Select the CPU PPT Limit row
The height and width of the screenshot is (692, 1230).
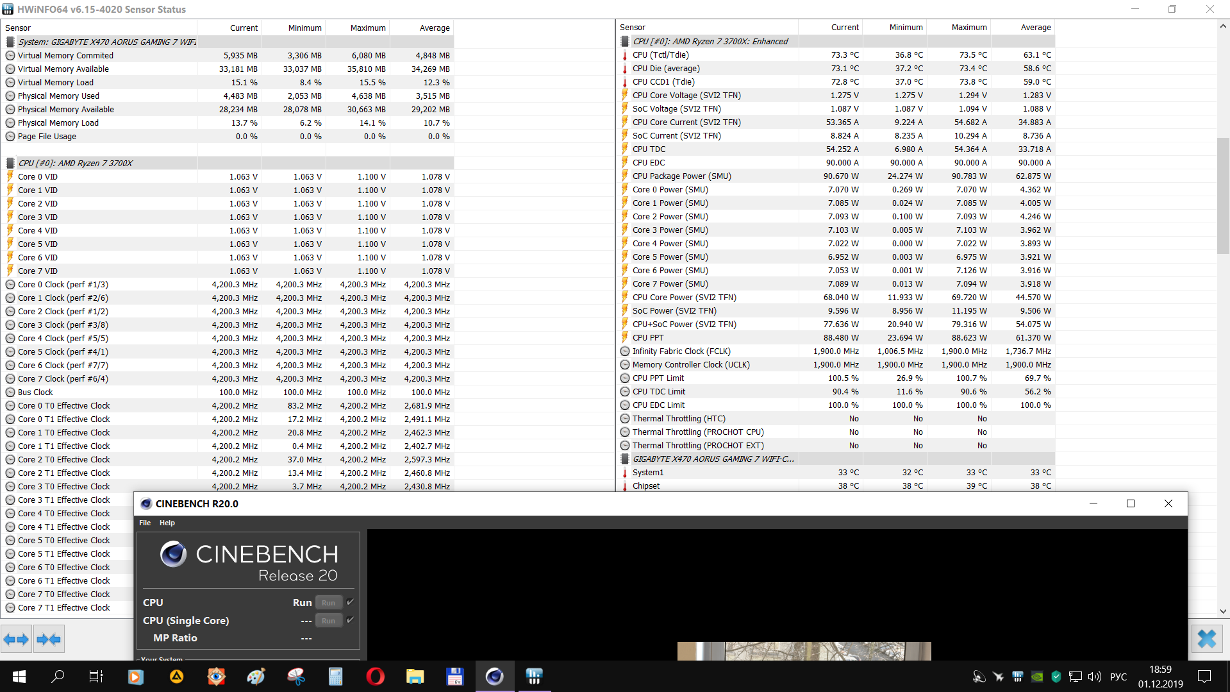(836, 378)
